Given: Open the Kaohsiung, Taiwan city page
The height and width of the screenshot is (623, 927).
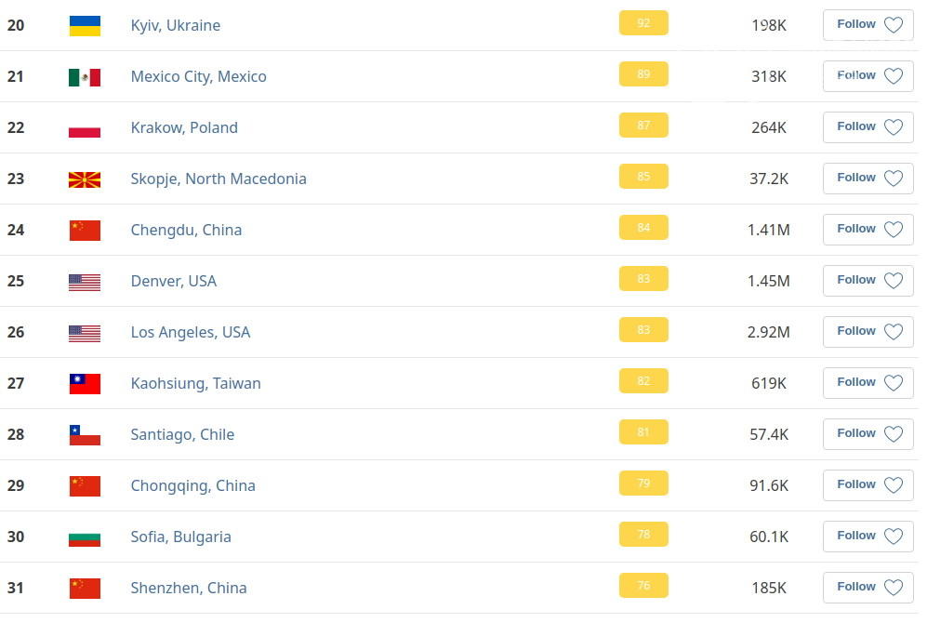Looking at the screenshot, I should tap(195, 383).
